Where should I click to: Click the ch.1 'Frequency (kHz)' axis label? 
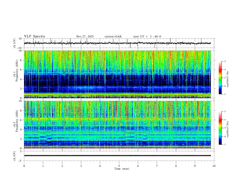click(17, 71)
